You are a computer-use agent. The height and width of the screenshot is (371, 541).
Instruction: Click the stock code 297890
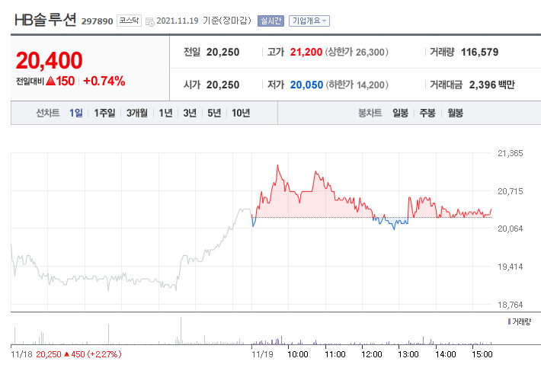click(98, 21)
